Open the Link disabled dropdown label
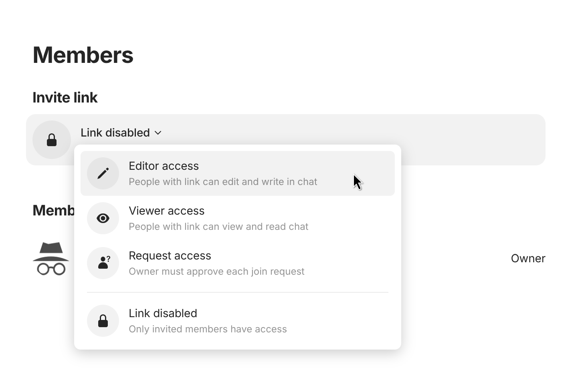 (115, 133)
